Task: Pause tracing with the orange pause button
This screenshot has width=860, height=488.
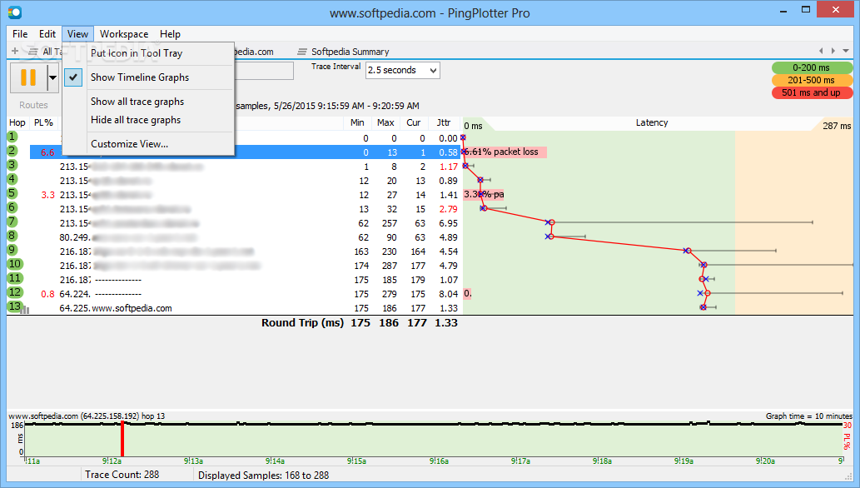Action: point(28,77)
